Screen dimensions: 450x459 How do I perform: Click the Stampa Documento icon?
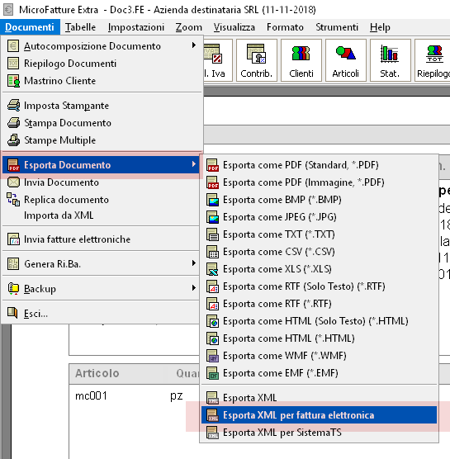(x=13, y=123)
